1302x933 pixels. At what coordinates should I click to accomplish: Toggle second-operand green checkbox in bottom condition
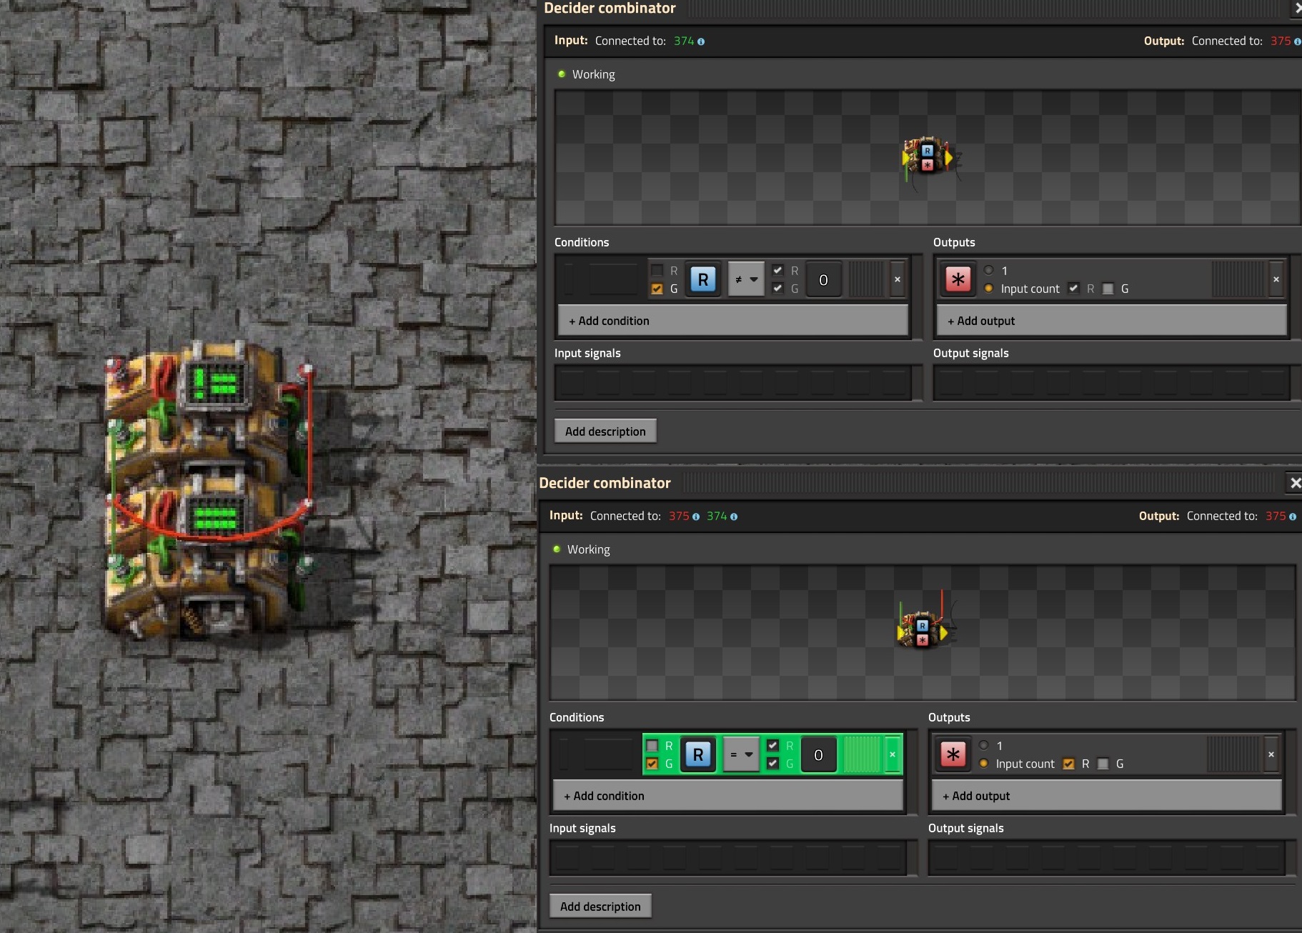pyautogui.click(x=773, y=764)
